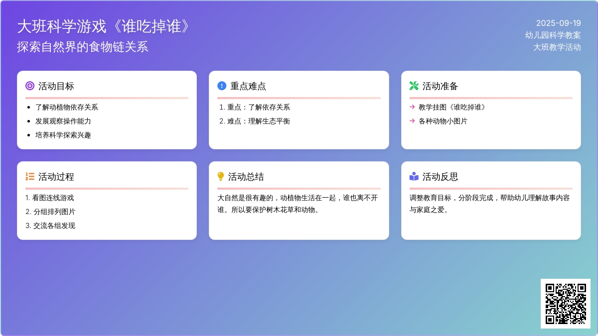Click step 看图连线游戏 in 活动过程
This screenshot has height=336, width=598.
point(53,198)
